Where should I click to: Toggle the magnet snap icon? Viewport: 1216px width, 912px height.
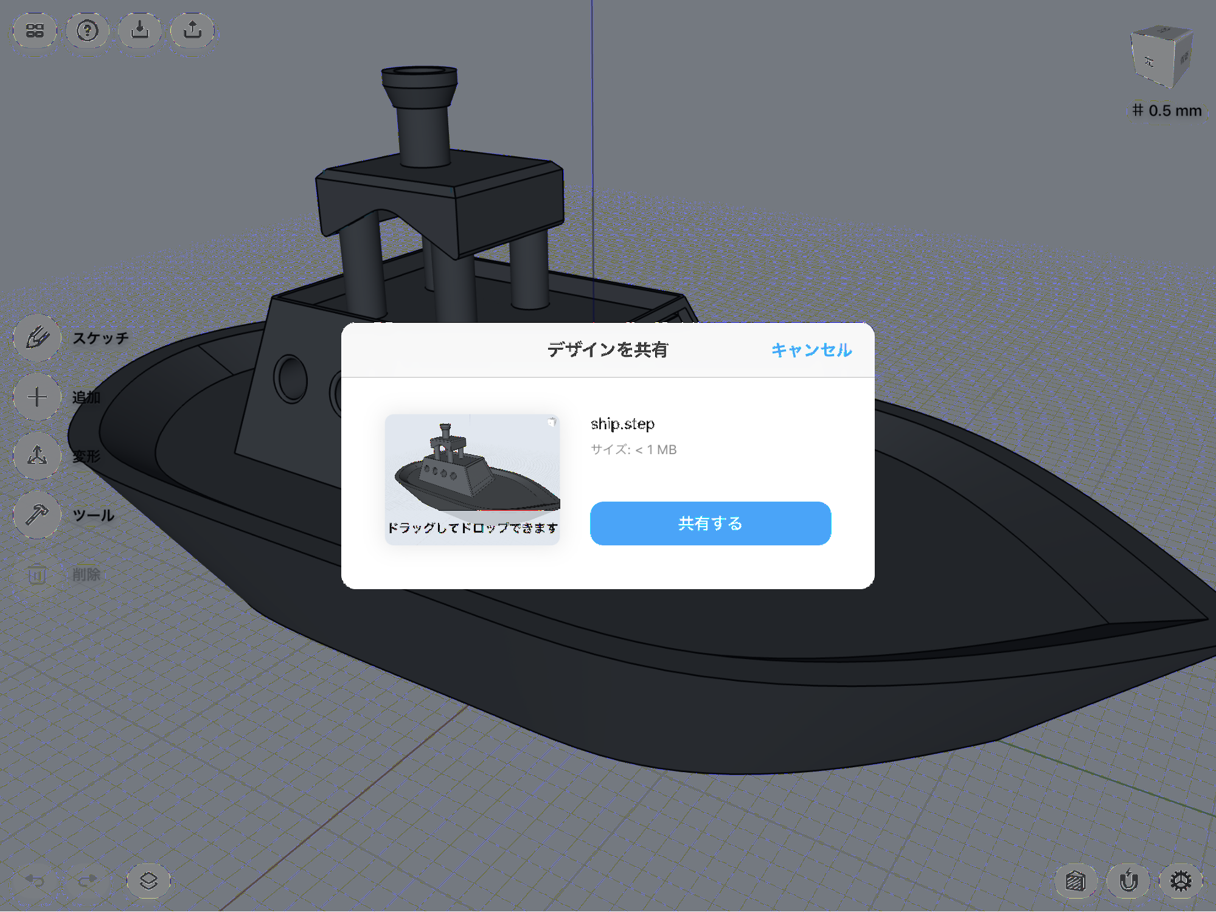click(x=1128, y=880)
